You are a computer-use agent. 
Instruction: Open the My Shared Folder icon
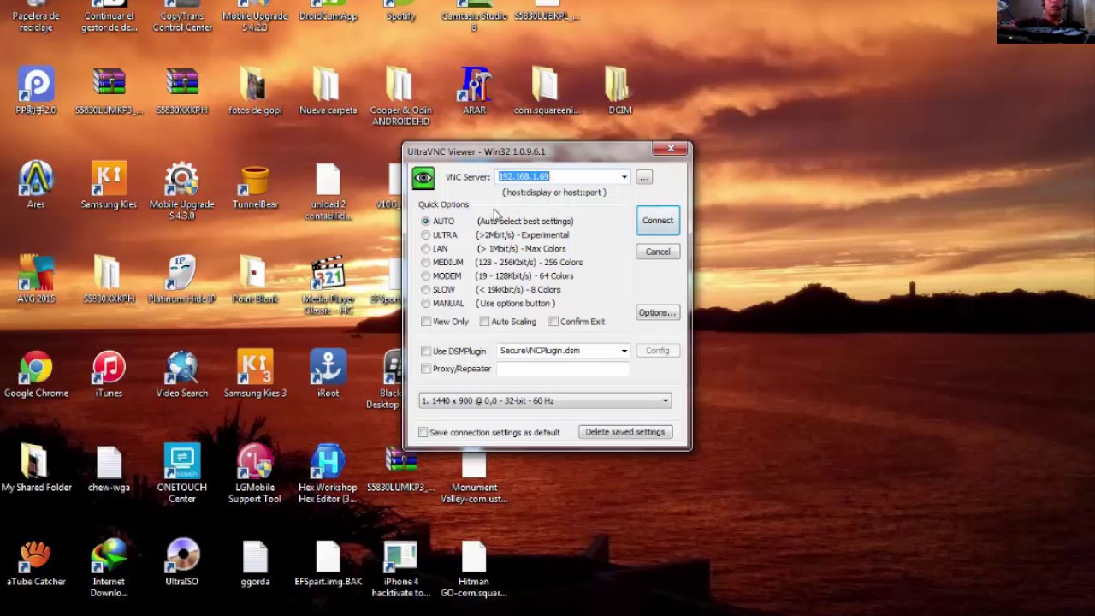[36, 467]
